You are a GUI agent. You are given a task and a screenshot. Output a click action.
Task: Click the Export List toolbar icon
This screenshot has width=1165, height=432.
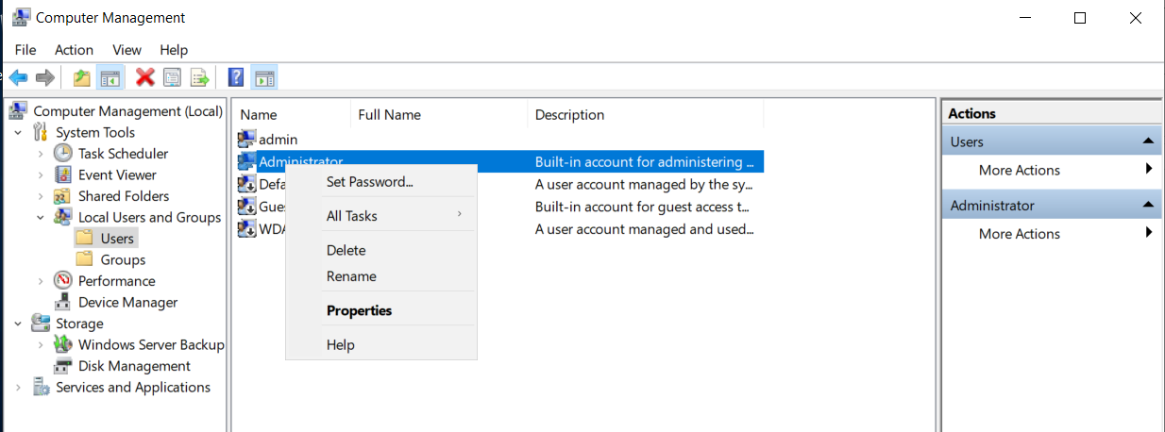pyautogui.click(x=199, y=77)
